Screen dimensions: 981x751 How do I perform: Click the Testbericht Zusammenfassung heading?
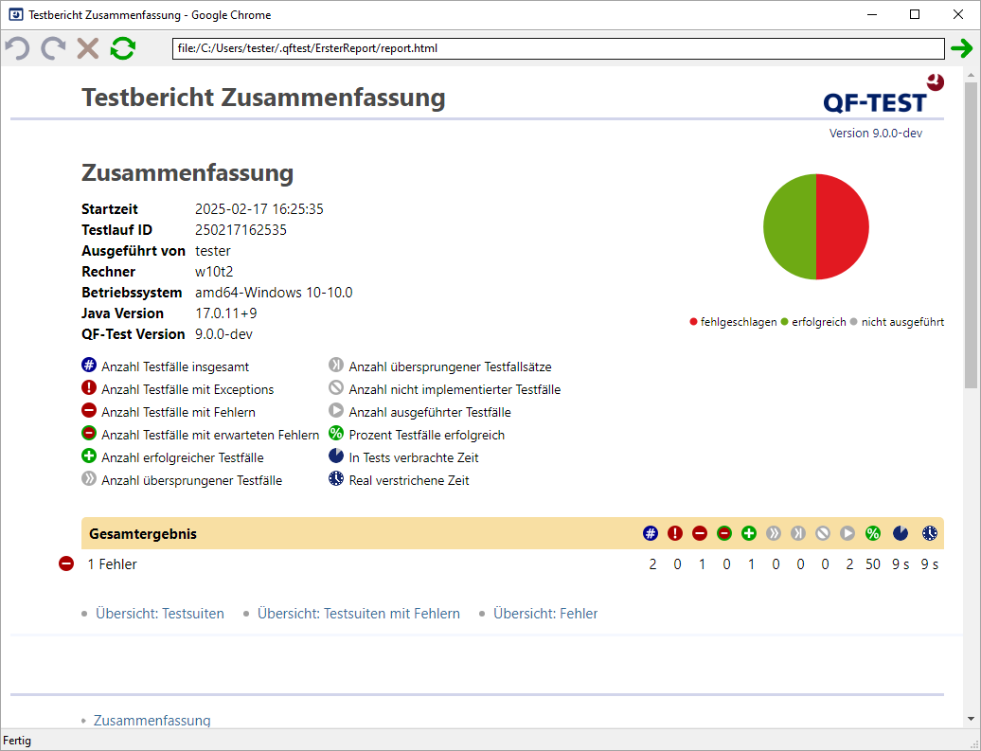(263, 97)
